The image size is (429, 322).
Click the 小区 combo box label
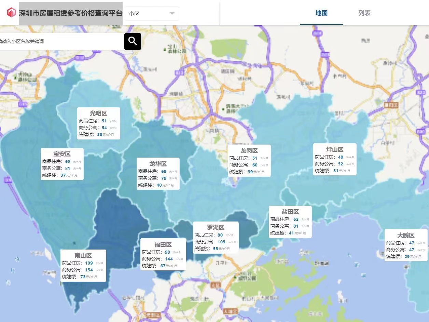[x=134, y=14]
